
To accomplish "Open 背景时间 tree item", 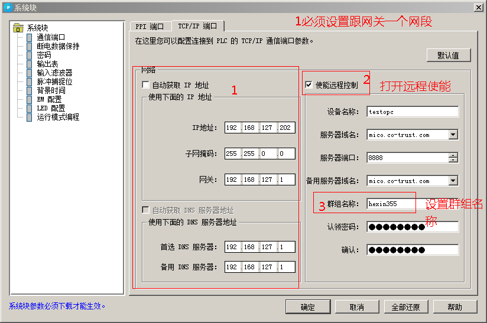I will tap(51, 90).
